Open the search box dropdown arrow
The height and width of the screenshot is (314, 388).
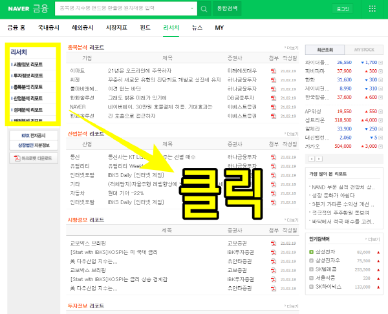192,8
